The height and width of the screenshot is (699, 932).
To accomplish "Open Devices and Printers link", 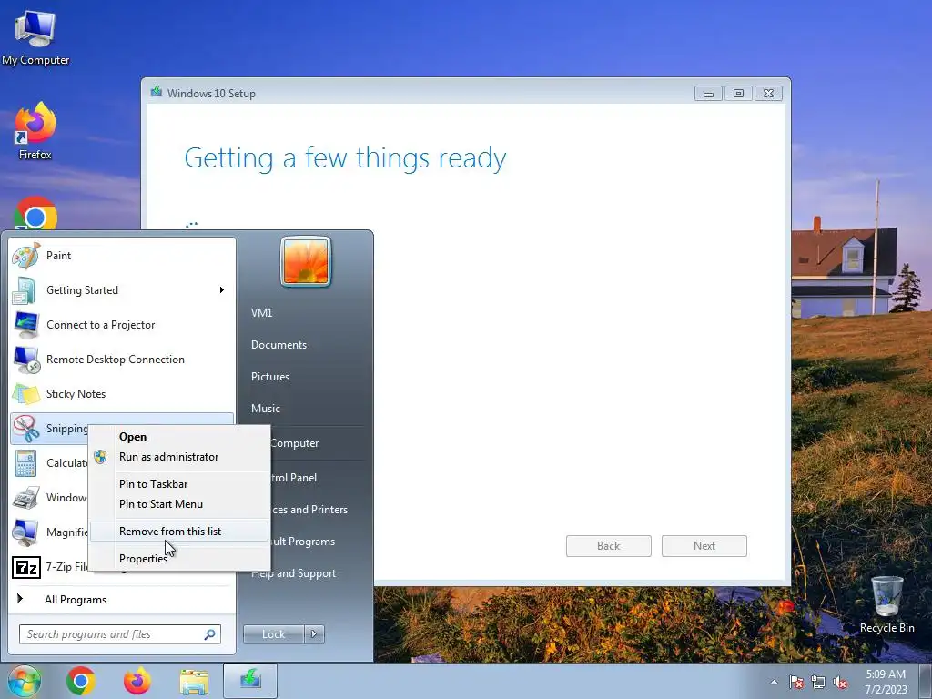I will pyautogui.click(x=309, y=510).
